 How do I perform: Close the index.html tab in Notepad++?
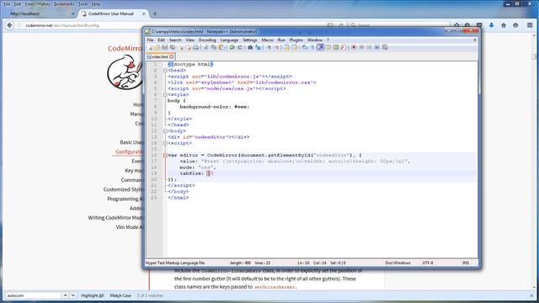pos(171,56)
